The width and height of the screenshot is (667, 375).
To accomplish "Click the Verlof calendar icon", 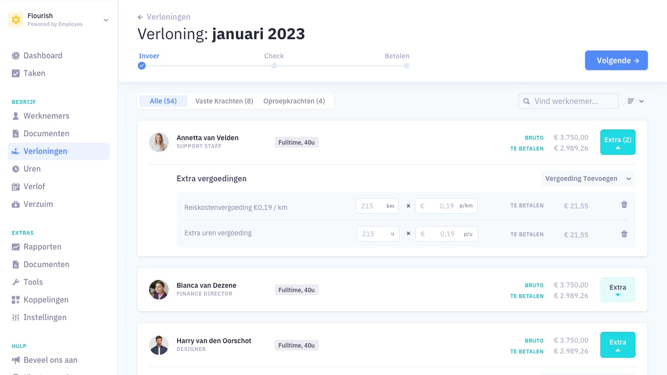I will [16, 187].
